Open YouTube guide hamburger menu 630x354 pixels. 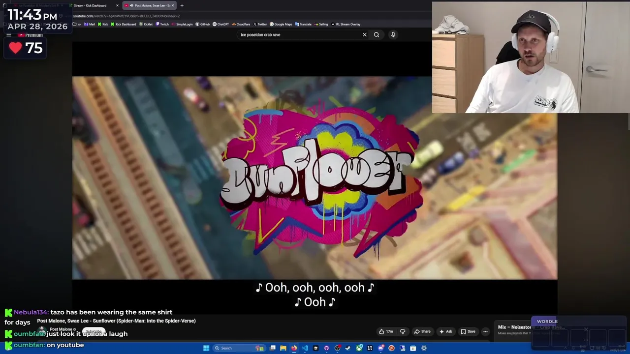pos(9,35)
